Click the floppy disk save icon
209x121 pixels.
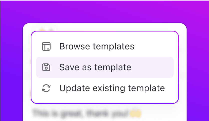(x=46, y=67)
